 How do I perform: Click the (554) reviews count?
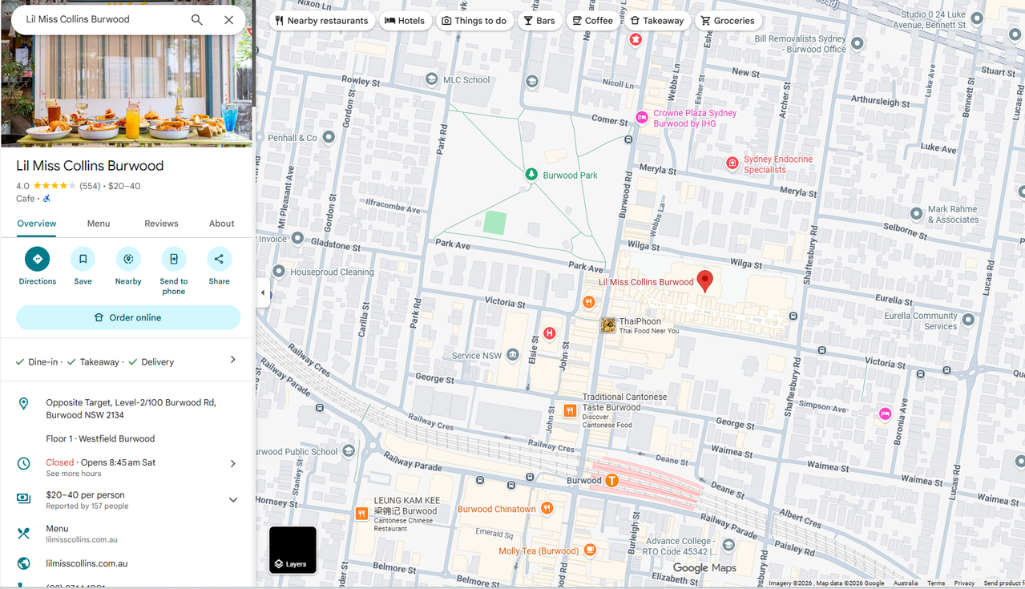tap(90, 186)
